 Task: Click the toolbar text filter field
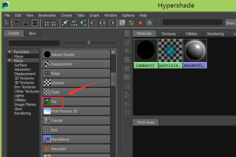(193, 22)
